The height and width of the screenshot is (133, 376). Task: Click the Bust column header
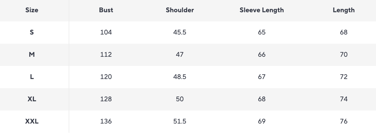[x=106, y=10]
